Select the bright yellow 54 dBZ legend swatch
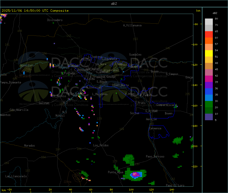Screen dimensions: 228x193 click(x=209, y=54)
